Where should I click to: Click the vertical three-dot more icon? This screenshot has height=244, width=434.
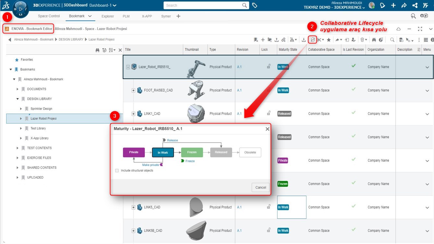click(419, 40)
